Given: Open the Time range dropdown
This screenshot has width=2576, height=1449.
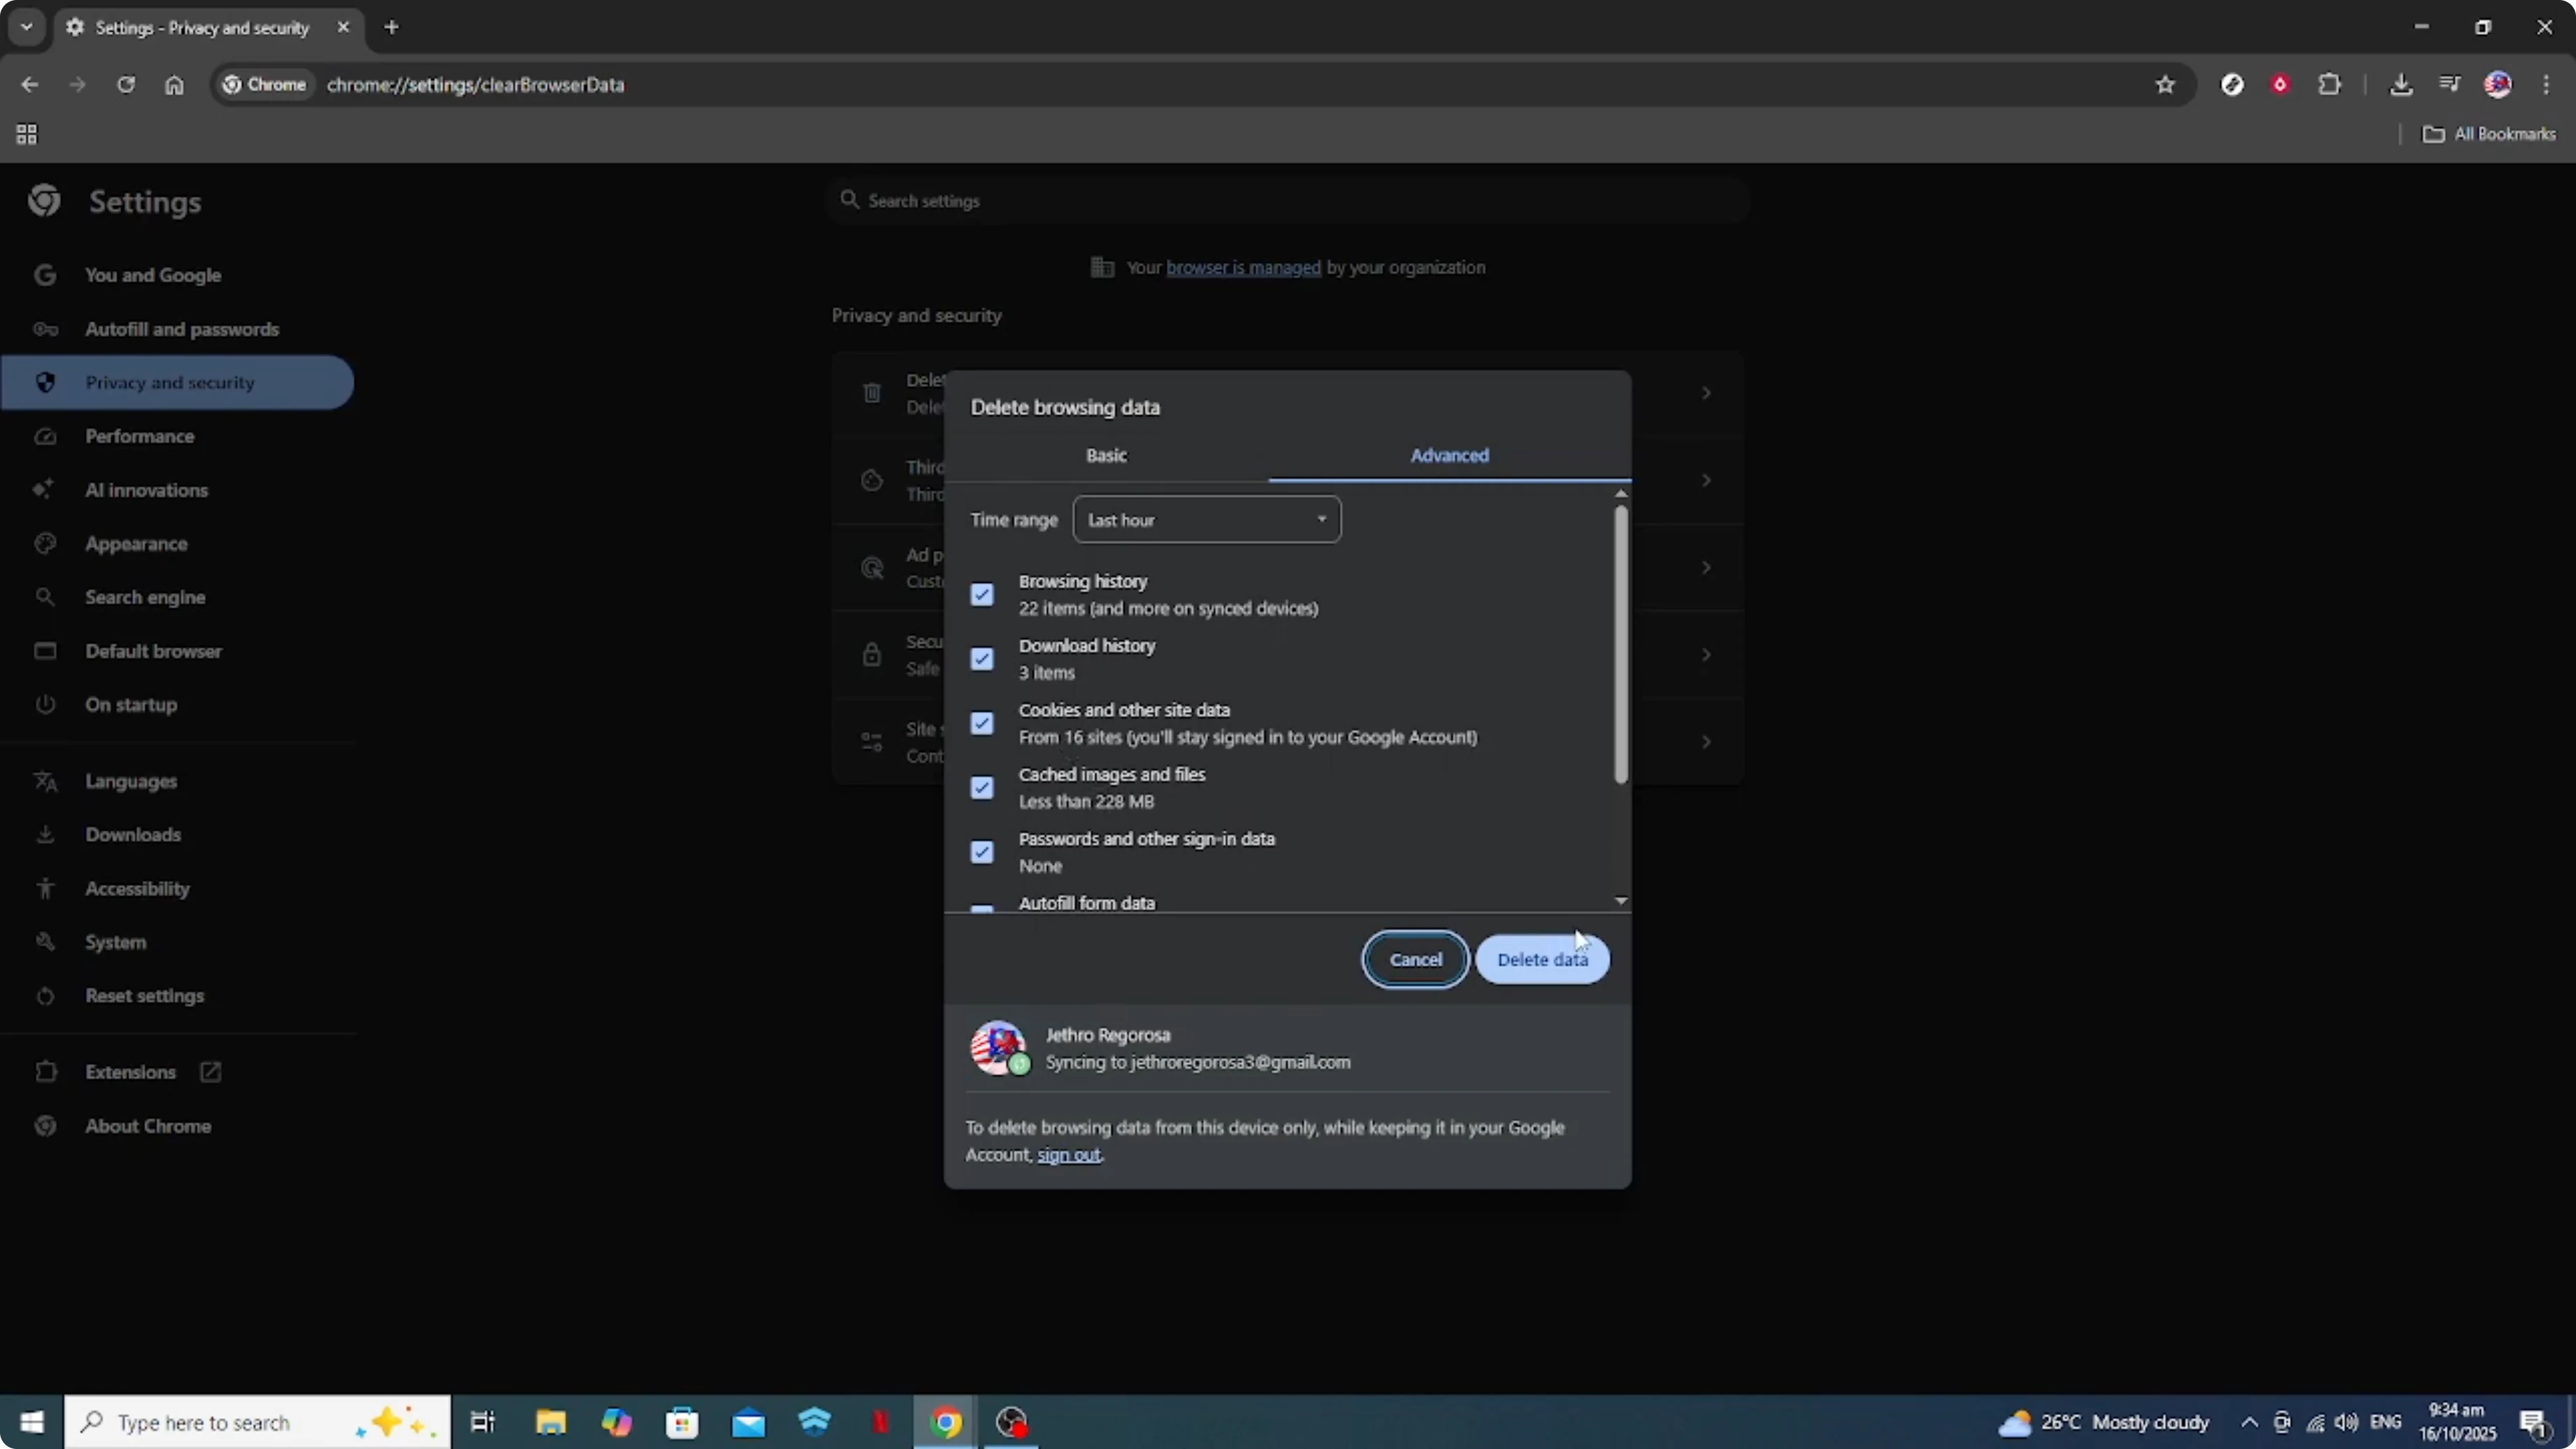Looking at the screenshot, I should [1206, 519].
